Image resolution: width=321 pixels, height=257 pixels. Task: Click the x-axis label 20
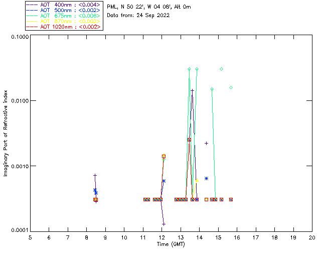312,237
